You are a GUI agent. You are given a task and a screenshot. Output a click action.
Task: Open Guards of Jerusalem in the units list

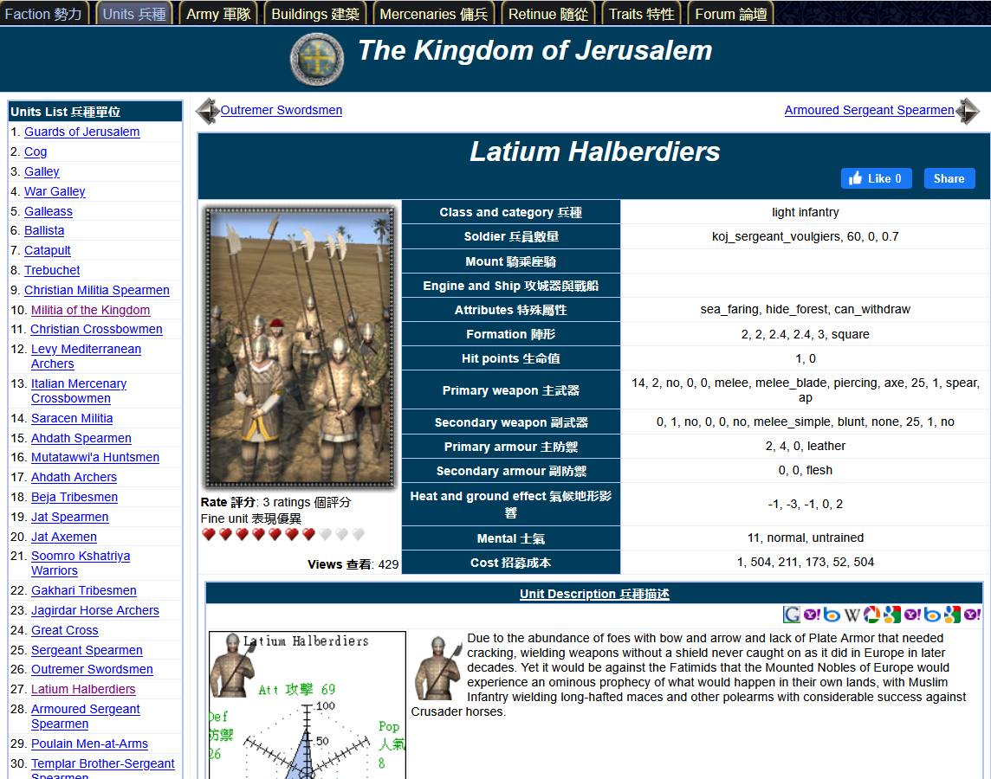click(82, 132)
